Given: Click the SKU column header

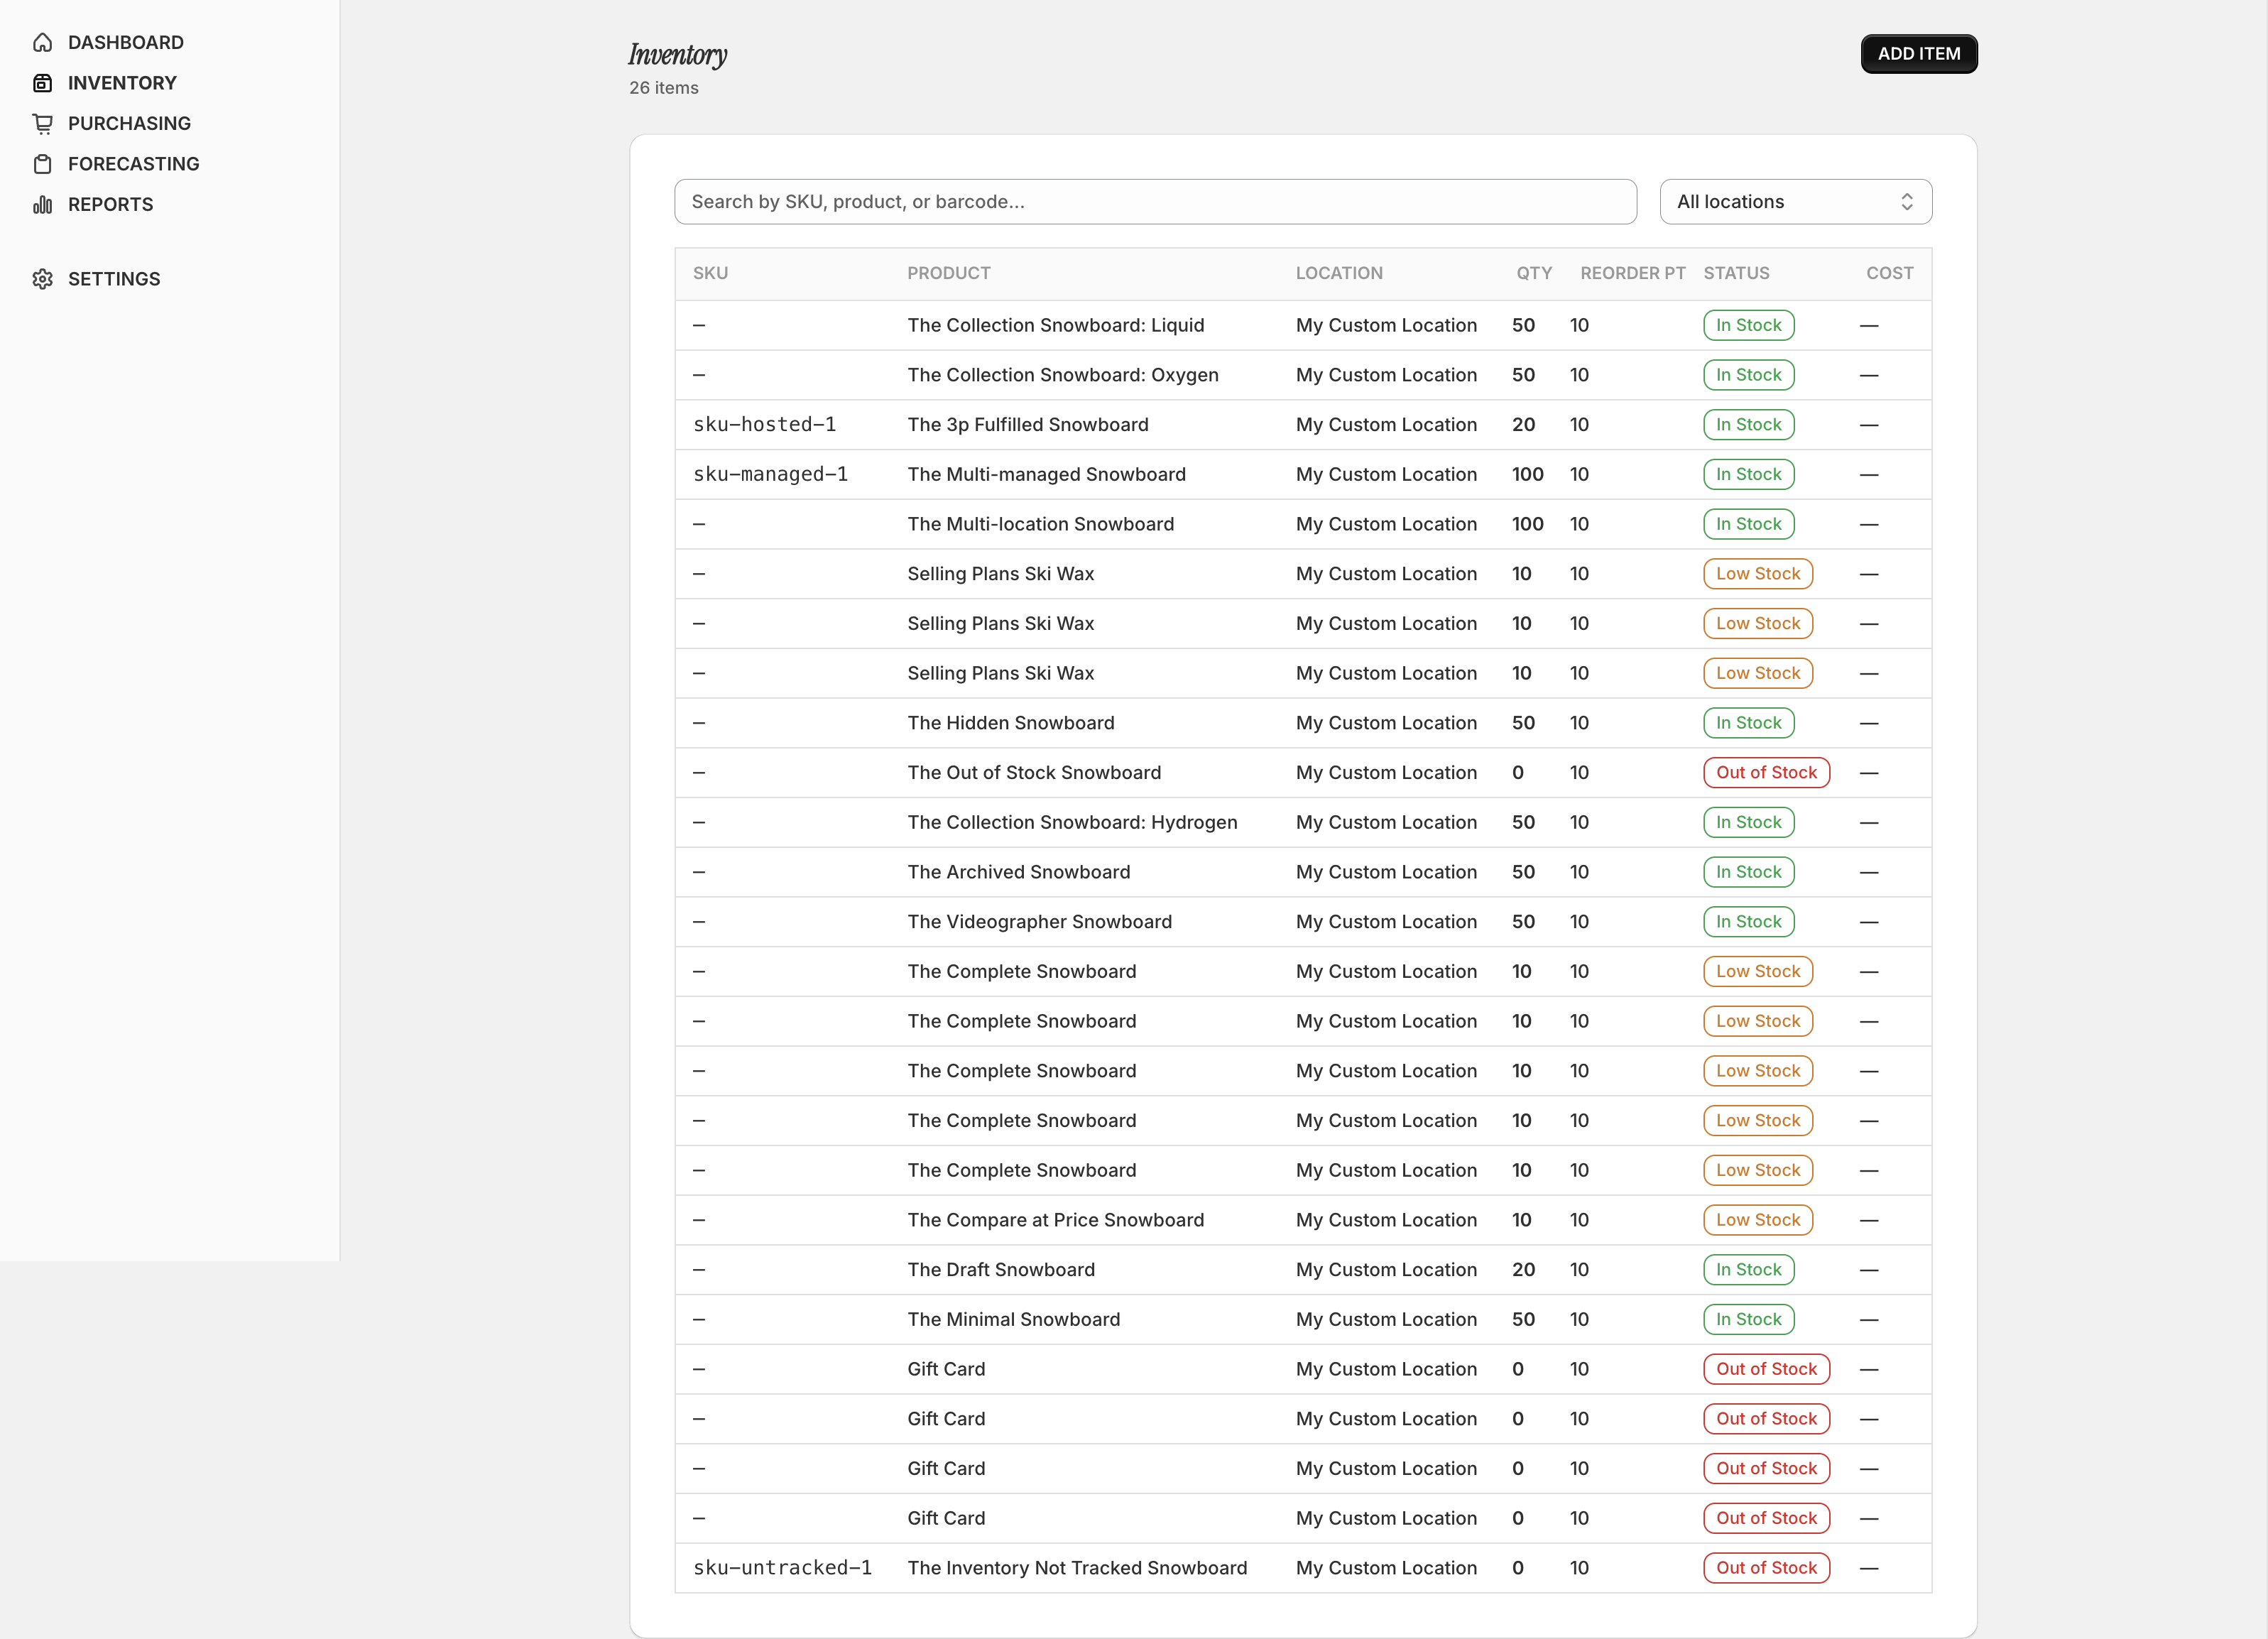Looking at the screenshot, I should tap(710, 273).
